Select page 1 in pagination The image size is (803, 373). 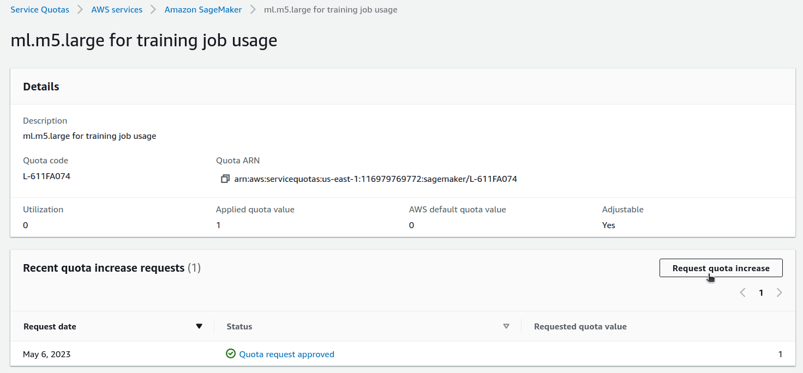click(761, 293)
